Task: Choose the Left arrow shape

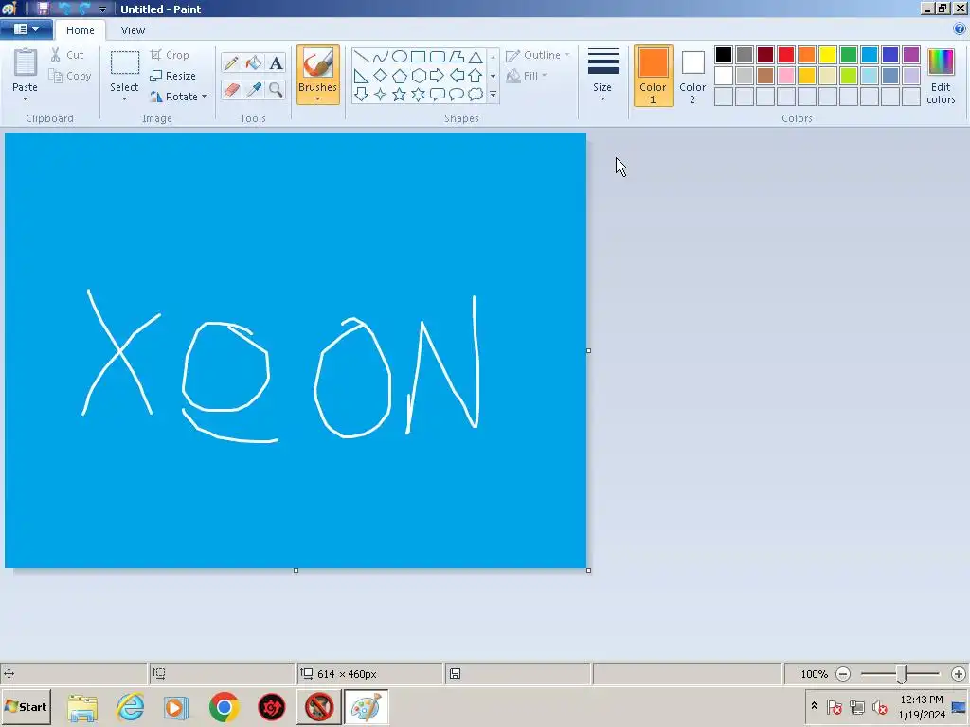Action: 457,76
